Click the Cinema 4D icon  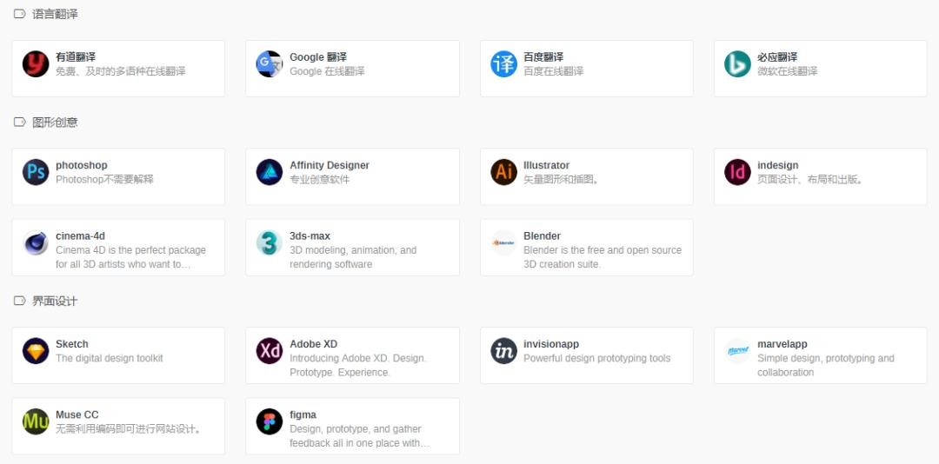click(x=36, y=243)
